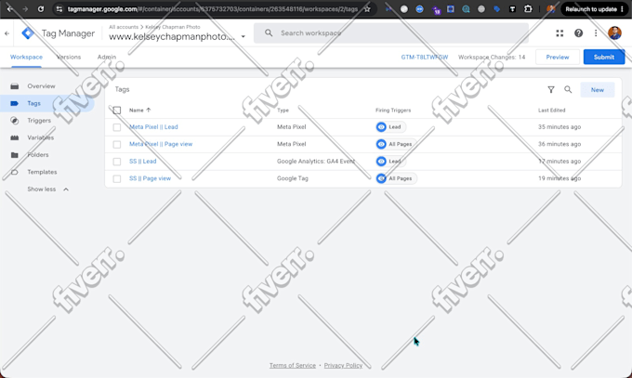Open the Meta Pixel || Page view tag

(x=161, y=144)
